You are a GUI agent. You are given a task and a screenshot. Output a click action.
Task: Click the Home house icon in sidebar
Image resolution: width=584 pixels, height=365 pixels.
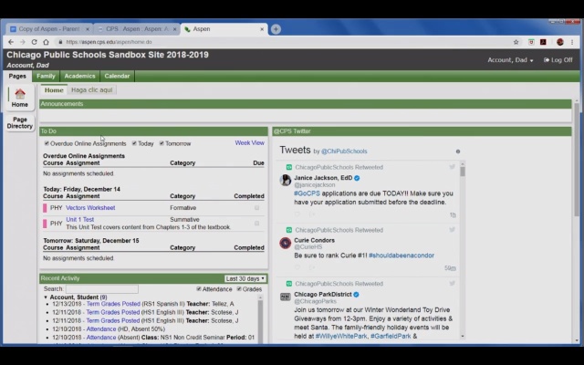point(20,93)
